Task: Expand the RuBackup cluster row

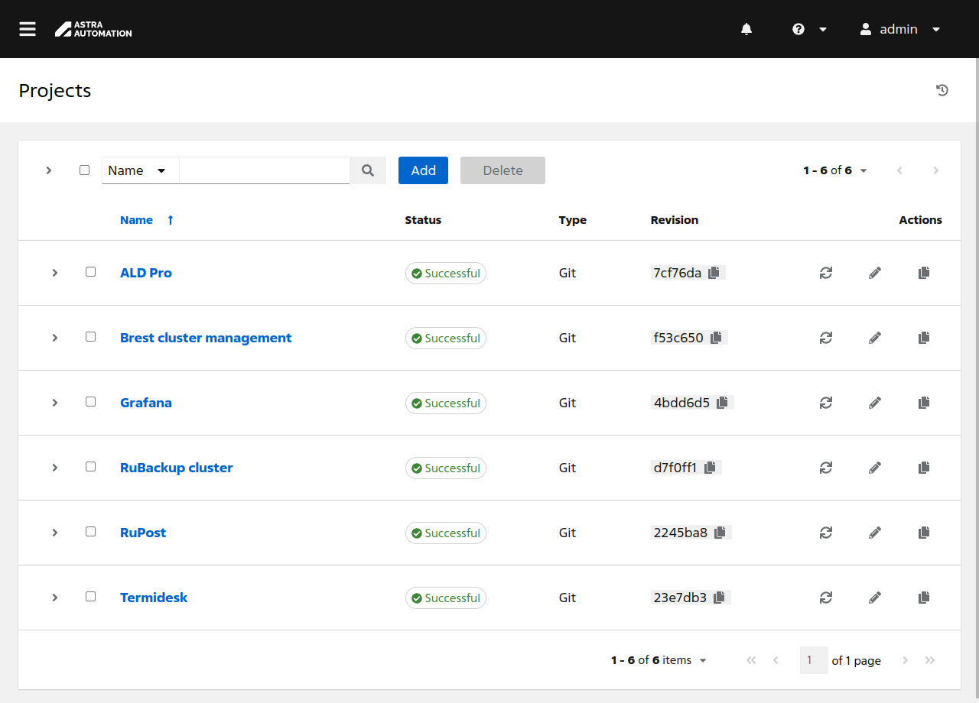Action: pyautogui.click(x=55, y=468)
